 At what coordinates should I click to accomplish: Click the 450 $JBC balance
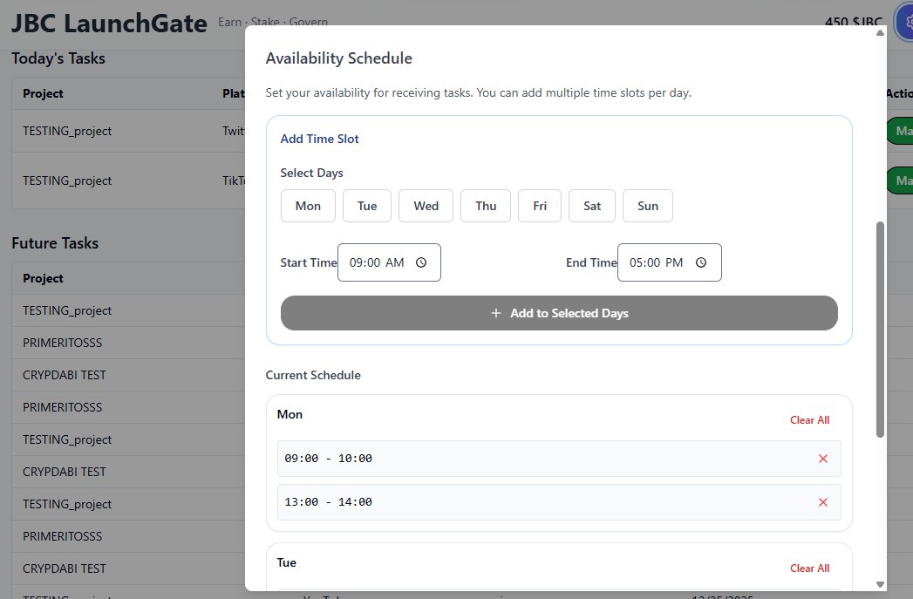(853, 23)
